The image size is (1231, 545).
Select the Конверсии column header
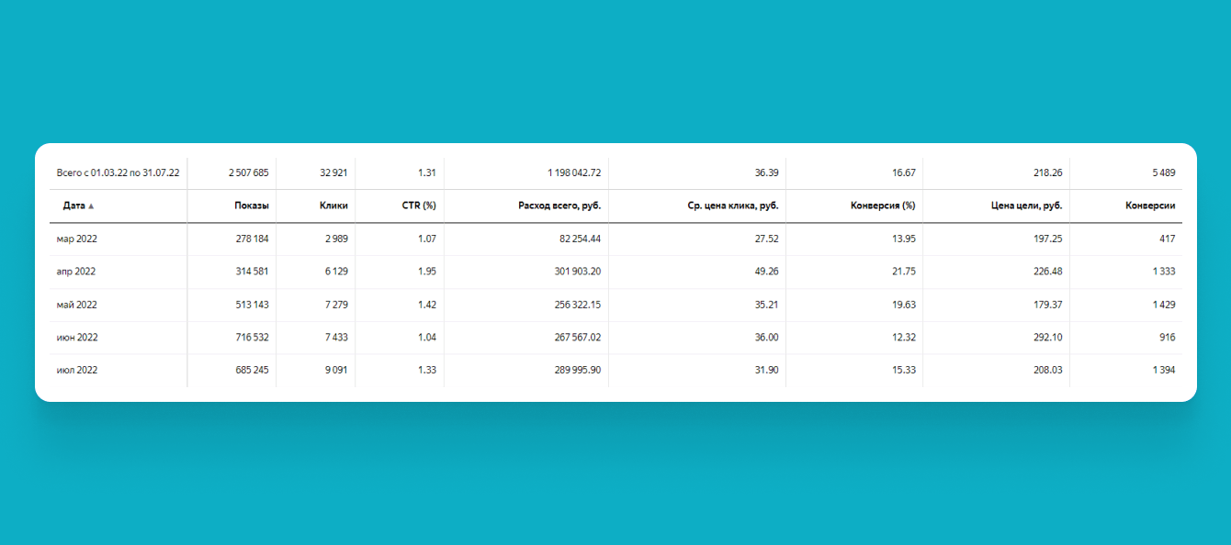(1150, 206)
